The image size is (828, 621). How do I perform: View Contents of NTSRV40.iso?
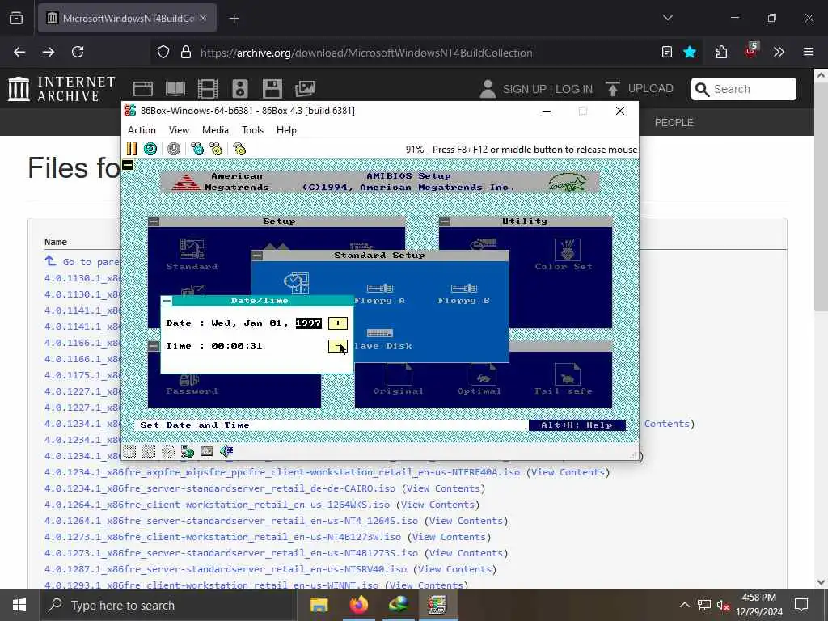454,569
